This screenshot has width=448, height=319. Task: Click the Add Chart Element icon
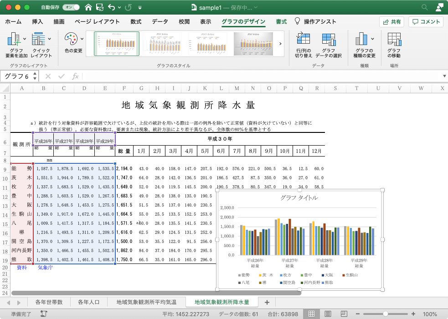point(14,39)
